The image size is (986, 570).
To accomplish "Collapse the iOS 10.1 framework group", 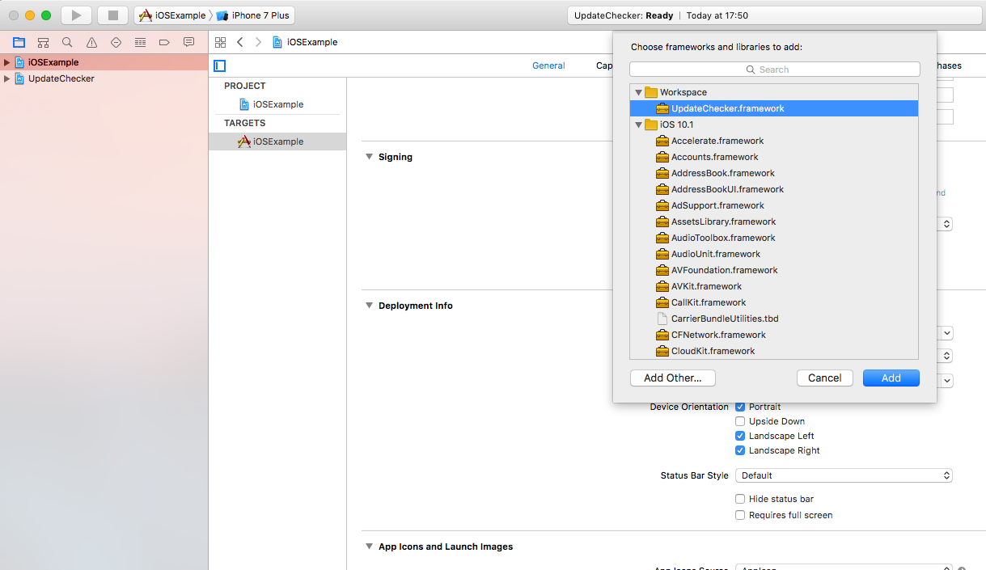I will (x=638, y=125).
